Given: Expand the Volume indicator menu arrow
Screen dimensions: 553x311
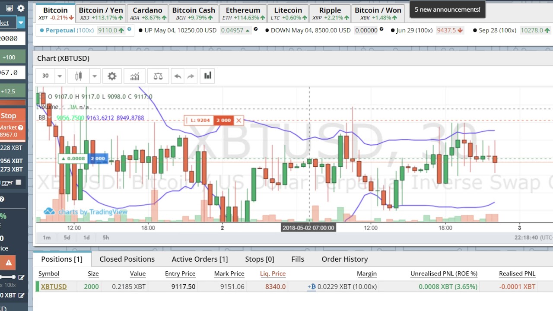Looking at the screenshot, I should pyautogui.click(x=64, y=107).
